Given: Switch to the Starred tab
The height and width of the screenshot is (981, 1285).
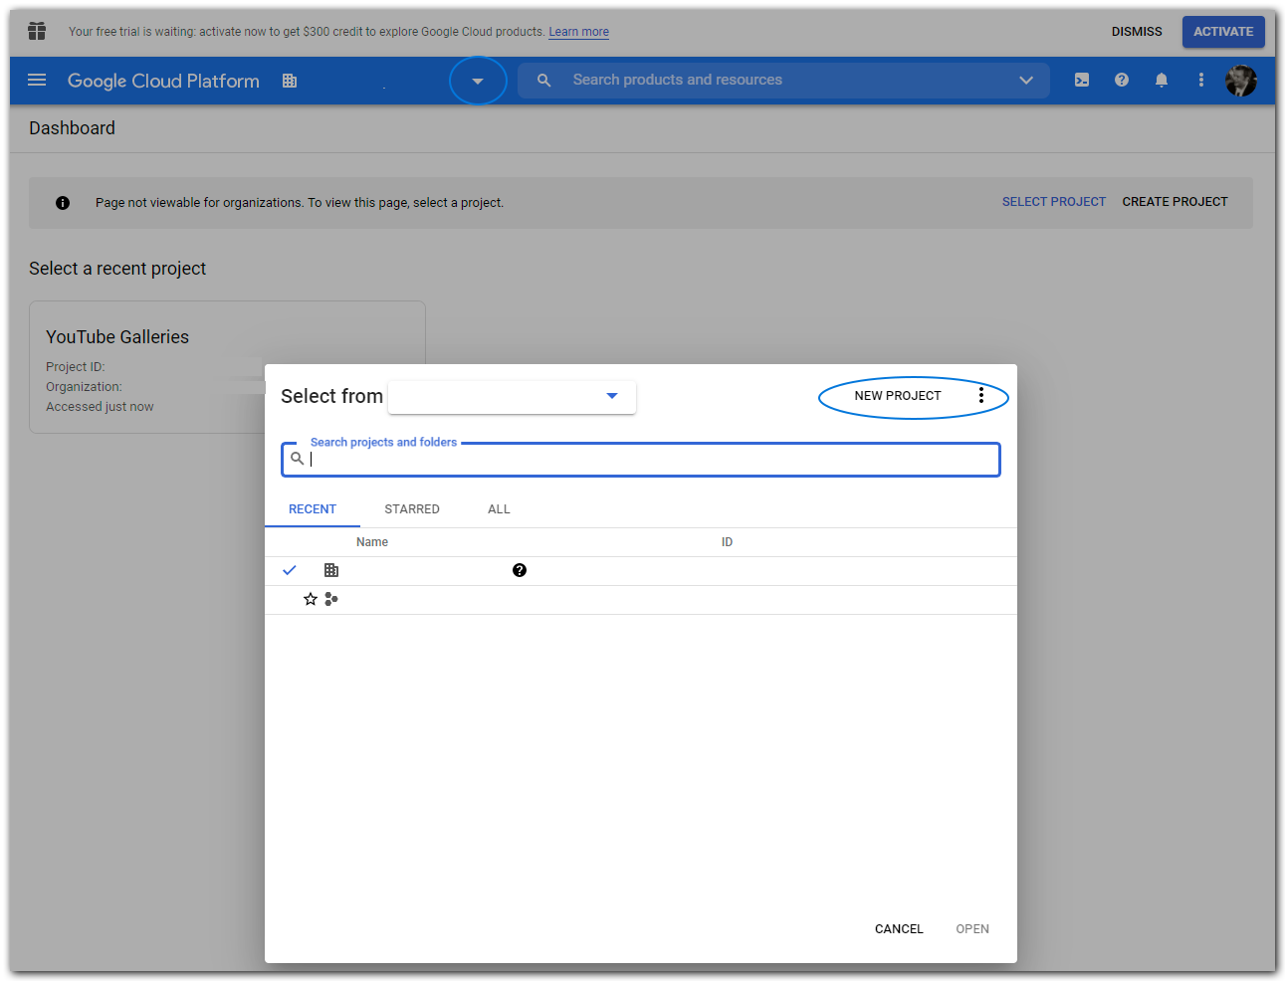Looking at the screenshot, I should click(412, 509).
